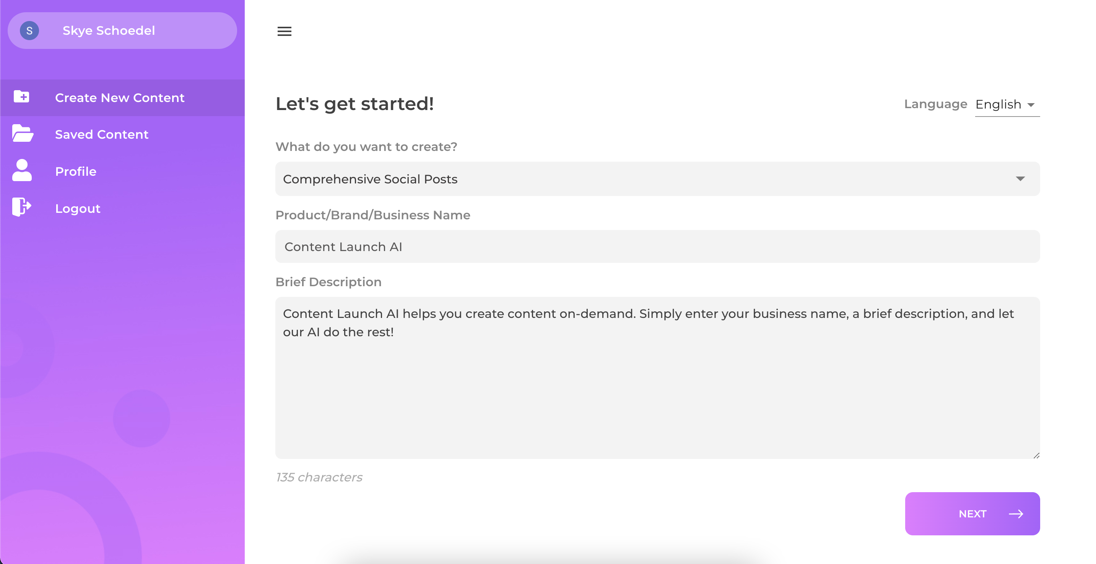Click the Skye Schoedel user name
The image size is (1096, 564).
coord(109,31)
